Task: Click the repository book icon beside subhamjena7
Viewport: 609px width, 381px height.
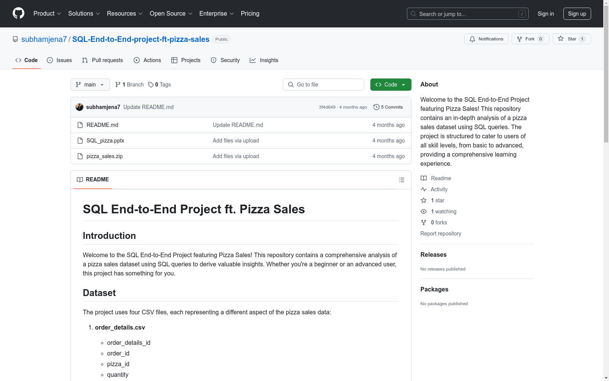Action: (15, 39)
